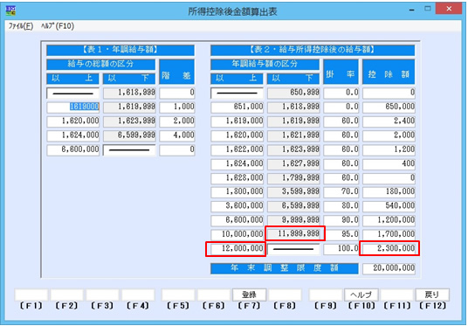Viewport: 468px width, 326px height.
Task: Click Table 2 以上 field showing 1,620,000
Action: [237, 135]
